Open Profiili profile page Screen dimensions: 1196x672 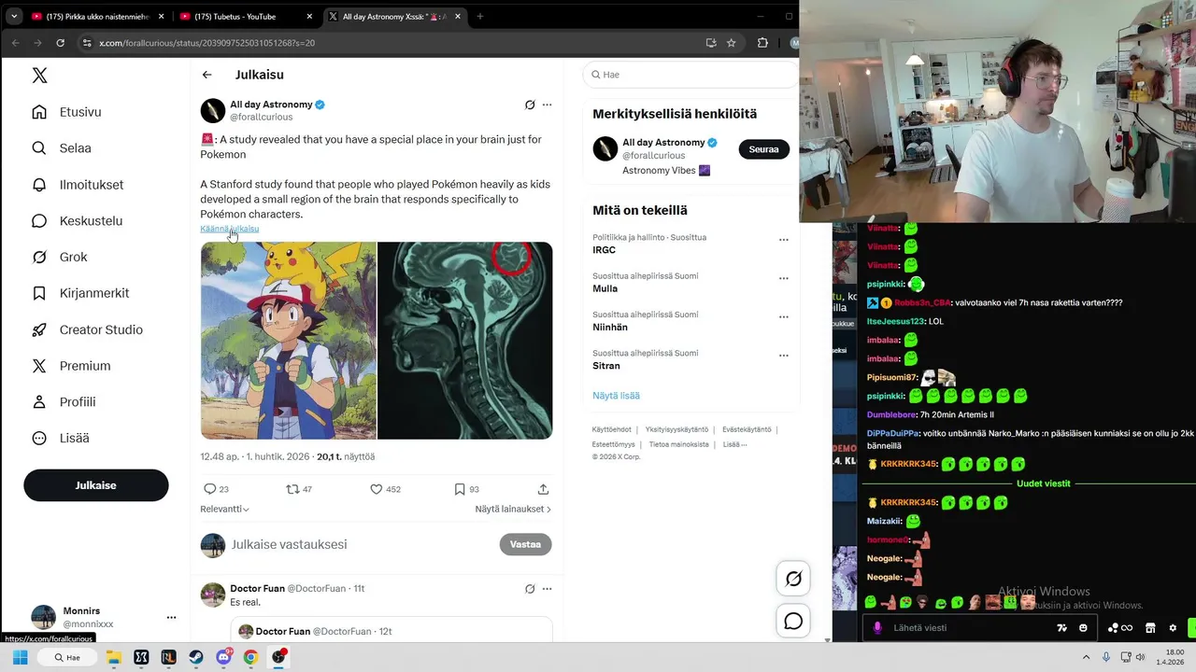pyautogui.click(x=64, y=402)
